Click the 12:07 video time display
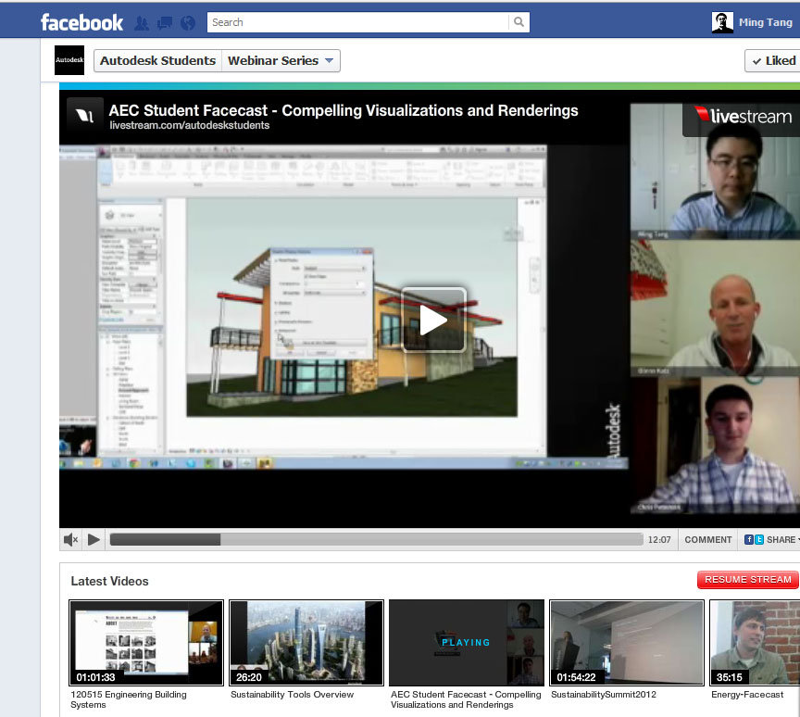This screenshot has width=800, height=717. (659, 539)
